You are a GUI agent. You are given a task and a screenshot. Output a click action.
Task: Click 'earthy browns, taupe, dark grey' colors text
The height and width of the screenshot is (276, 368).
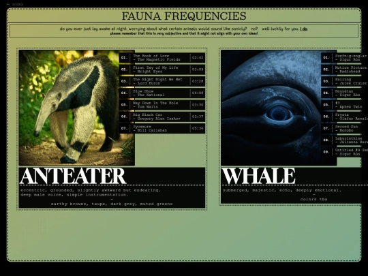coord(112,204)
